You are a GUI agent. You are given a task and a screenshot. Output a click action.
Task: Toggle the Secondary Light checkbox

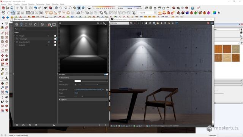[55, 42]
